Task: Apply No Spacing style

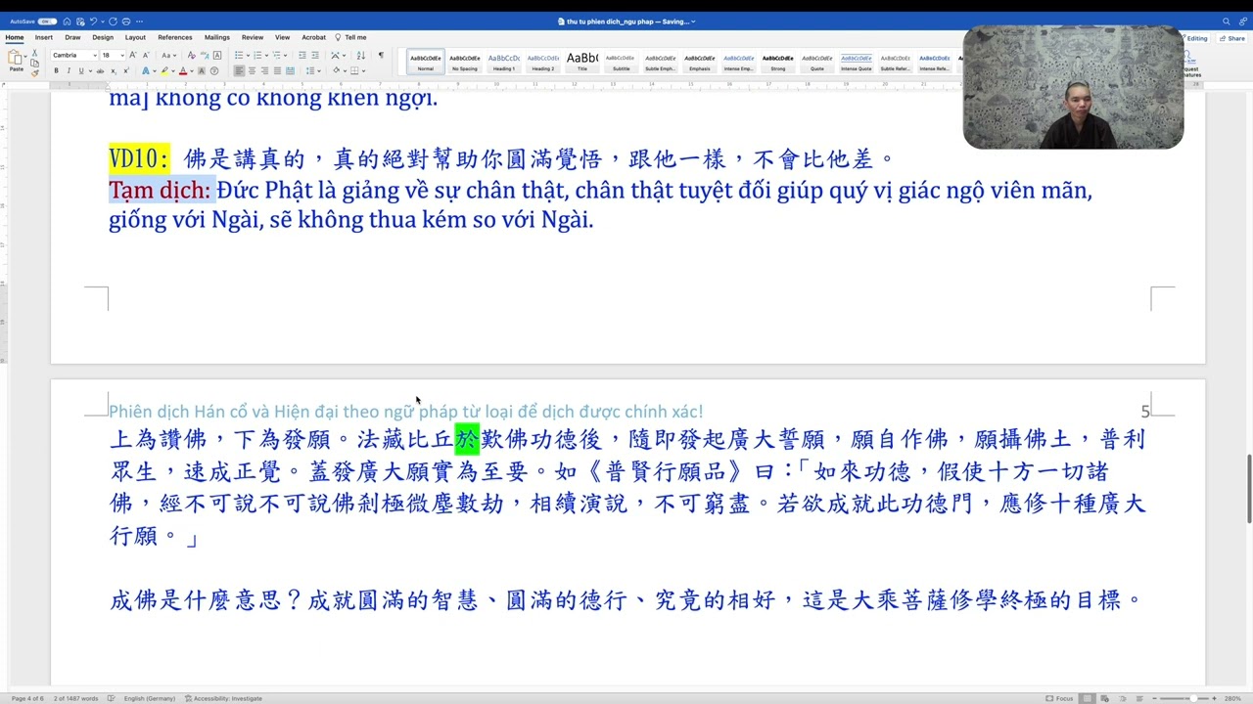Action: (x=465, y=62)
